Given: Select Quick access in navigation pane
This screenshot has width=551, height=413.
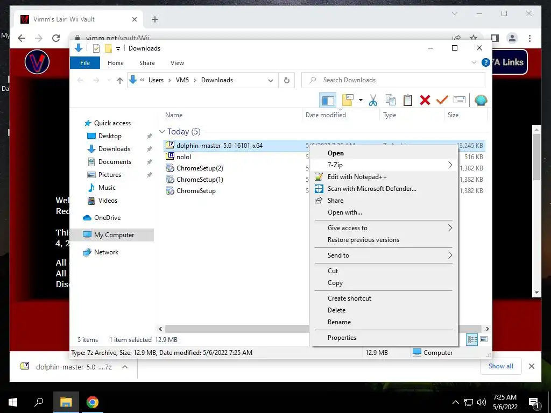Looking at the screenshot, I should [x=112, y=123].
